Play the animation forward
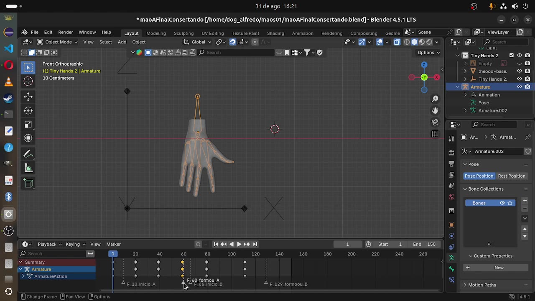 239,244
